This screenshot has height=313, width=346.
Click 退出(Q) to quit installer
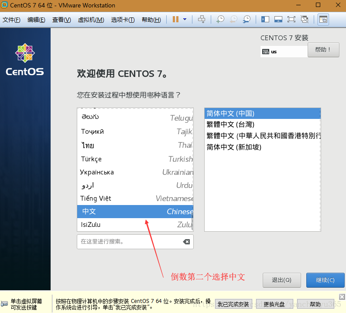coord(281,280)
